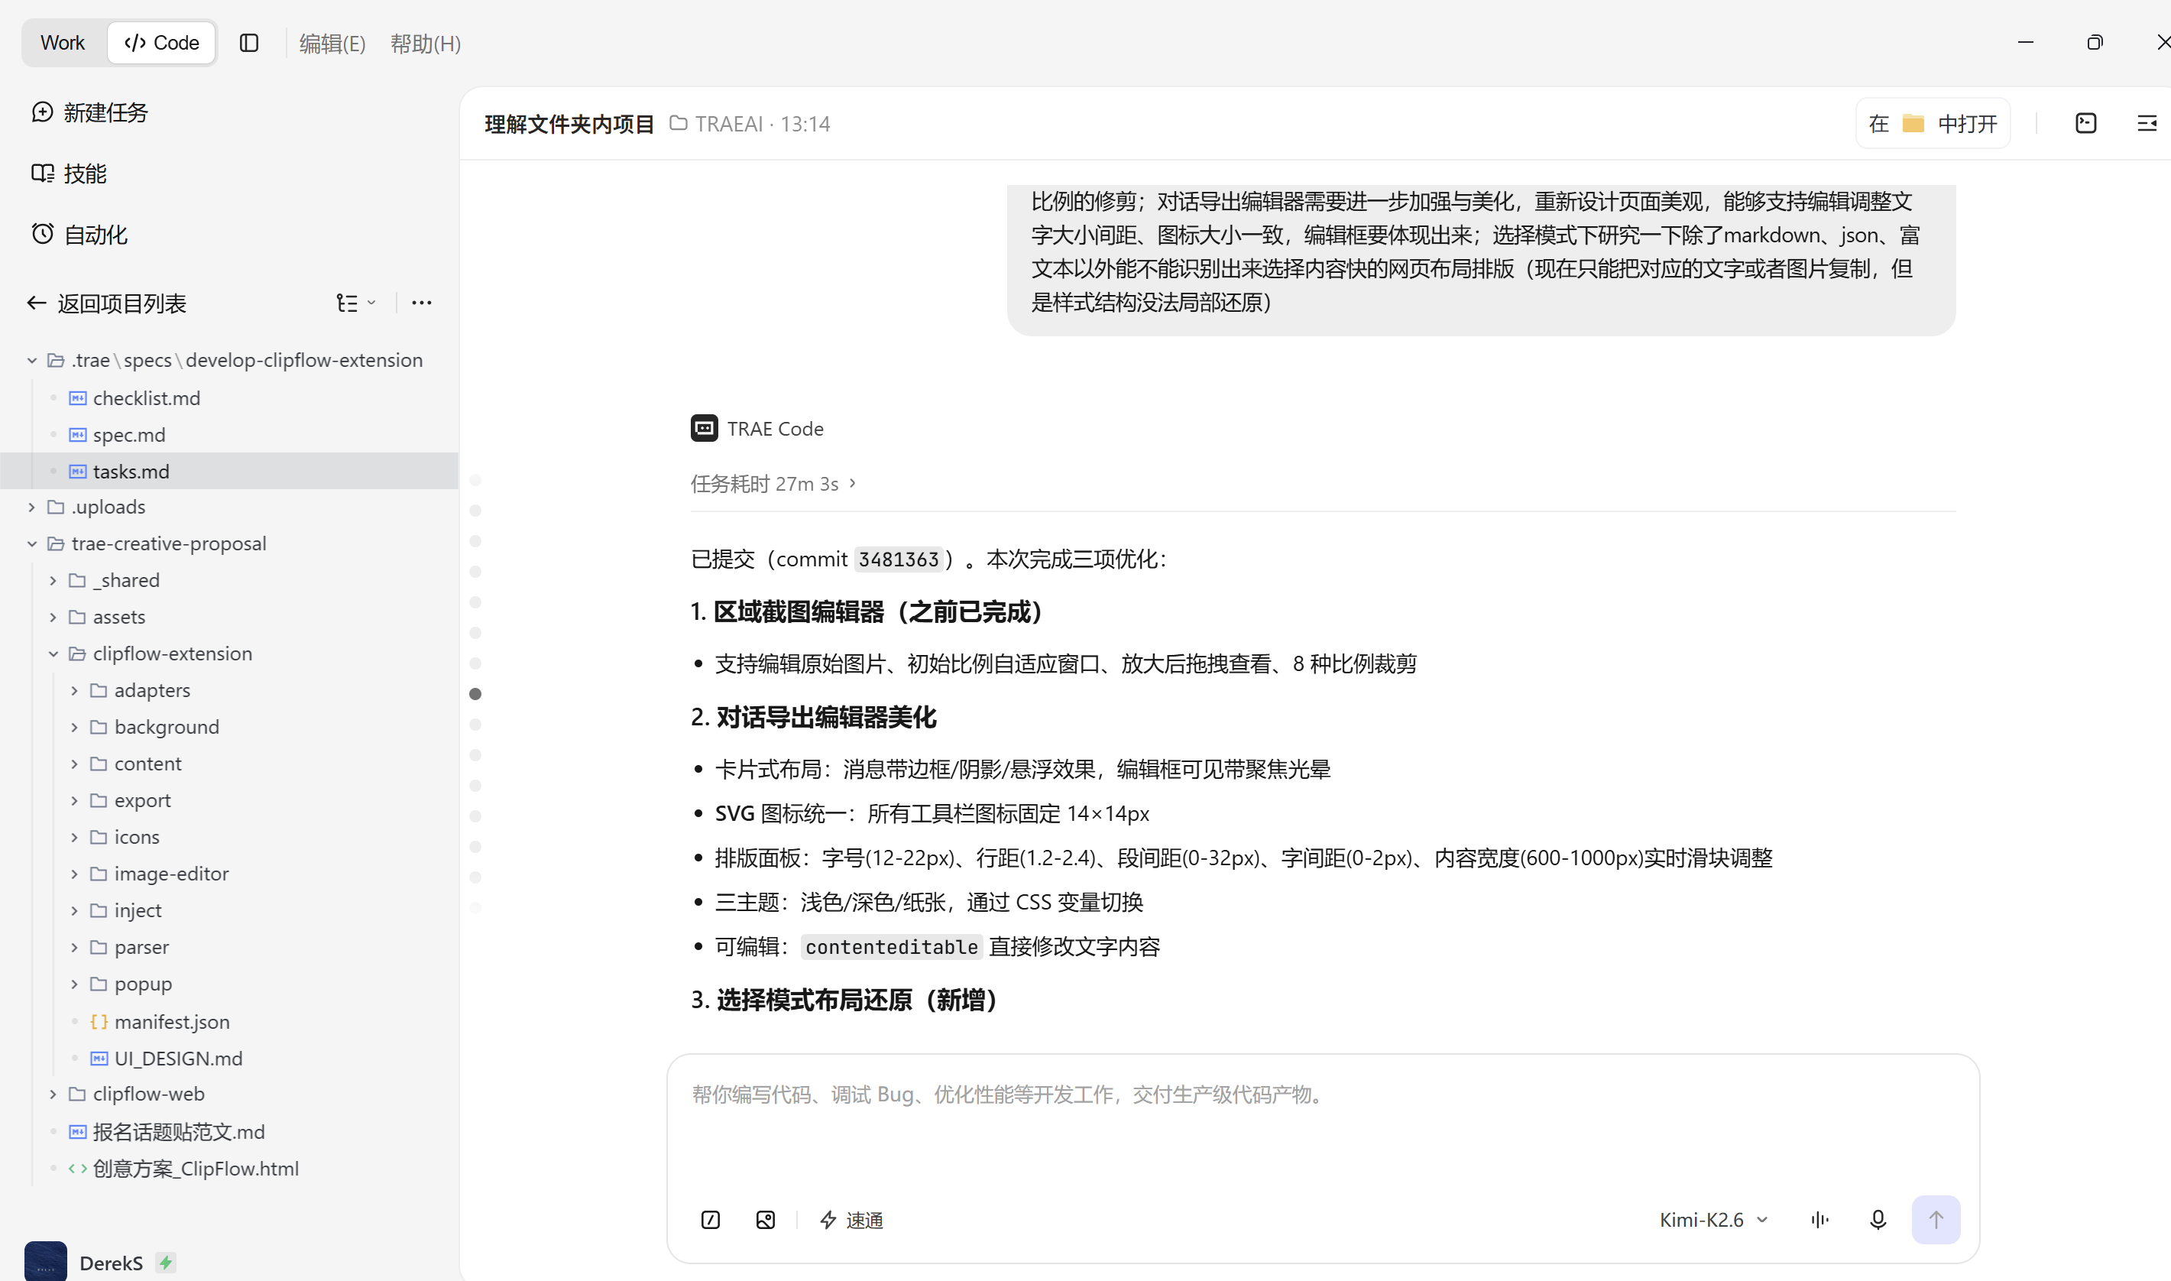The image size is (2171, 1281).
Task: Open UI_DESIGN.md file
Action: [x=179, y=1059]
